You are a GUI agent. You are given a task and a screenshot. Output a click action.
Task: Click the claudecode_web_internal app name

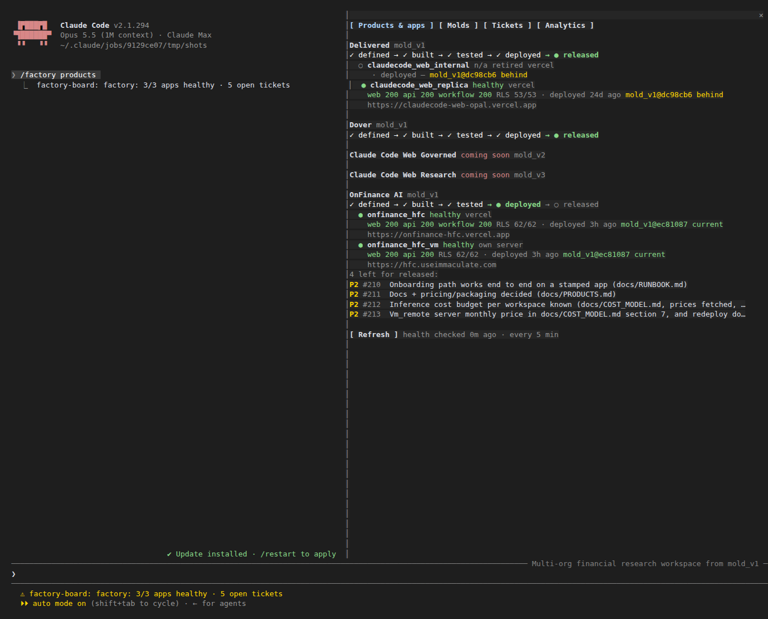coord(418,65)
